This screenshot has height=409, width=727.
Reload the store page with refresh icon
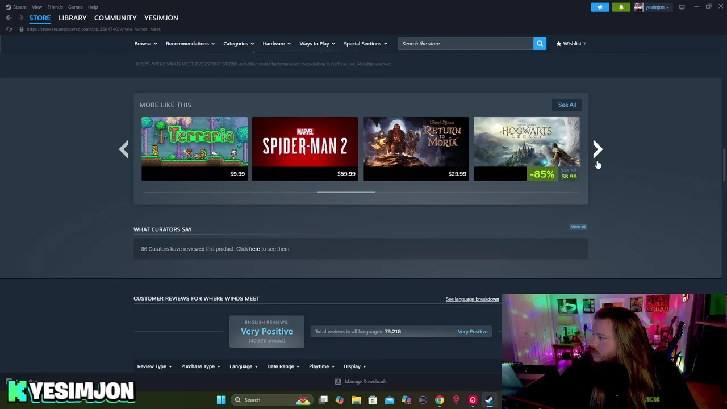(x=9, y=29)
